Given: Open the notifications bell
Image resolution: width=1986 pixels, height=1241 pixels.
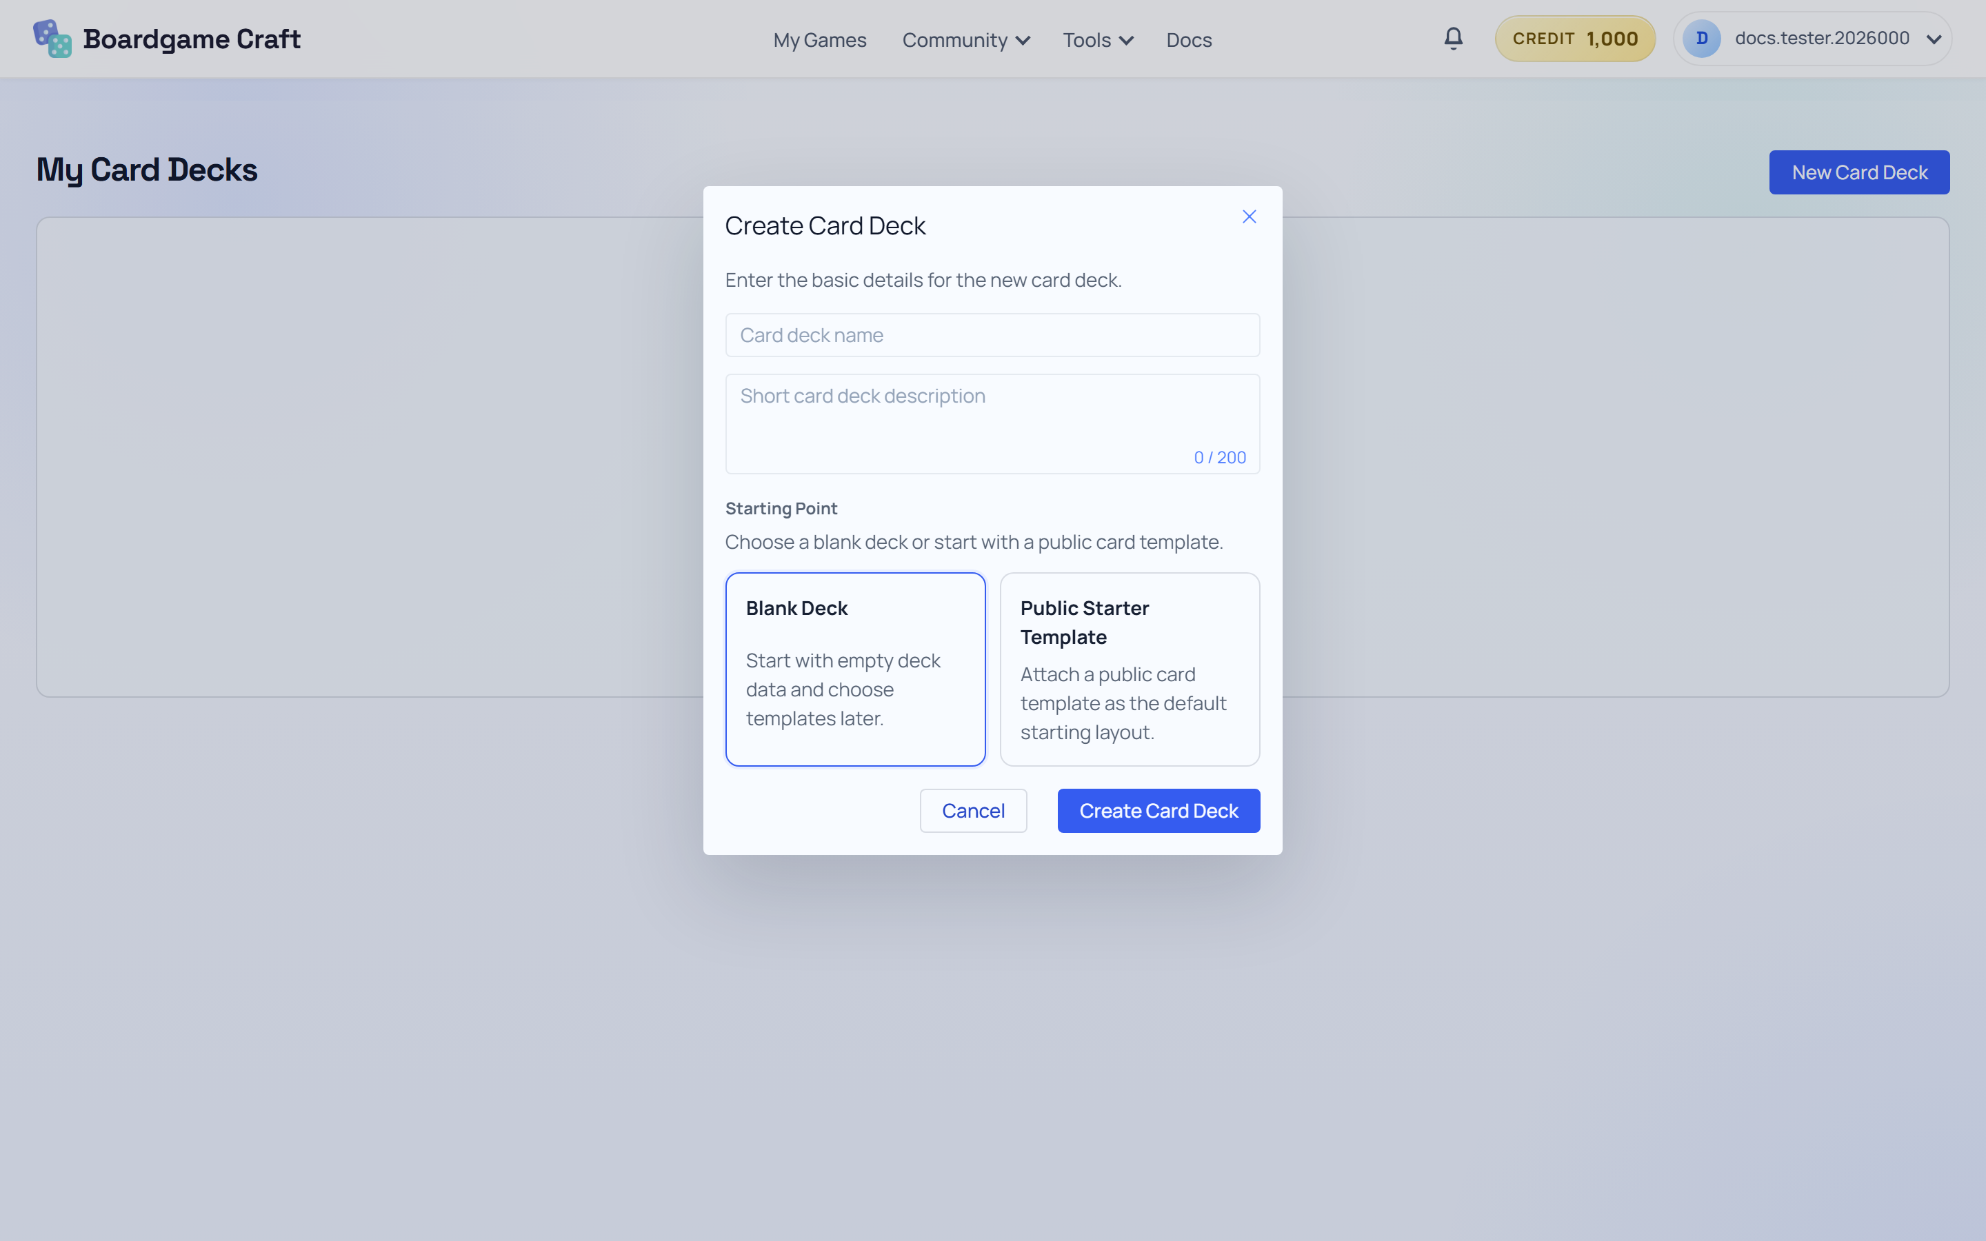Looking at the screenshot, I should 1454,39.
